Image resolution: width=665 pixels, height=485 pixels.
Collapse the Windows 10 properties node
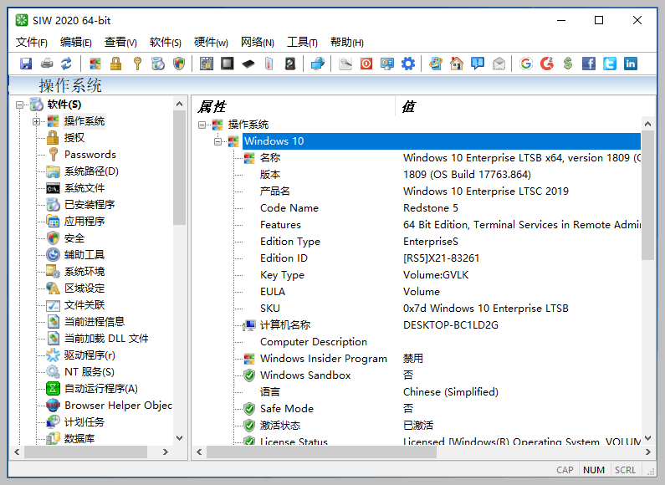(218, 141)
